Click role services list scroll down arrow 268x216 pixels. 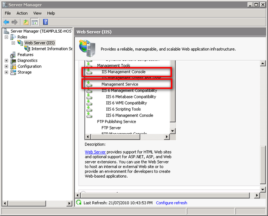[x=173, y=131]
